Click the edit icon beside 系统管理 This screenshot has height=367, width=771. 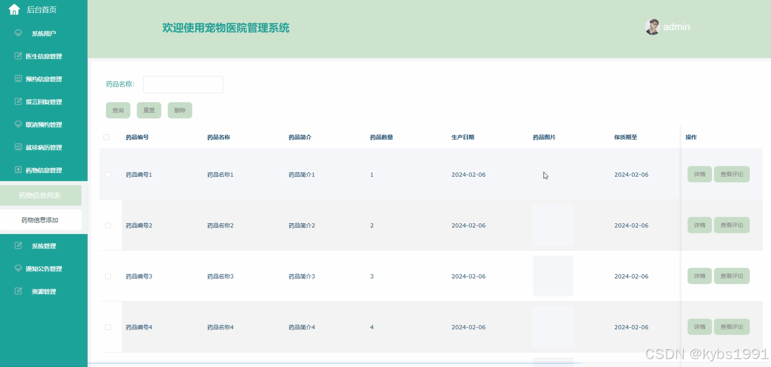pos(18,246)
